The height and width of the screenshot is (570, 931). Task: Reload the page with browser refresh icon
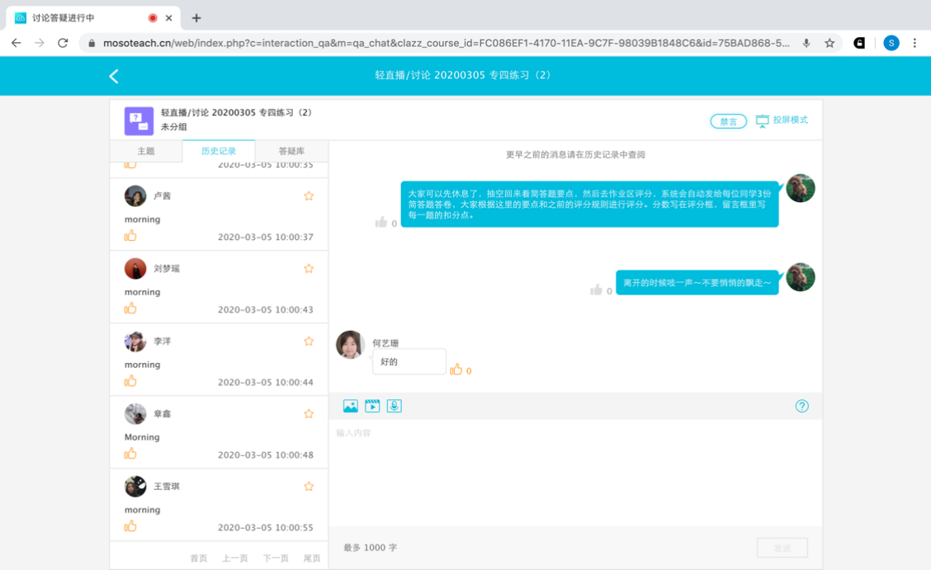(63, 43)
